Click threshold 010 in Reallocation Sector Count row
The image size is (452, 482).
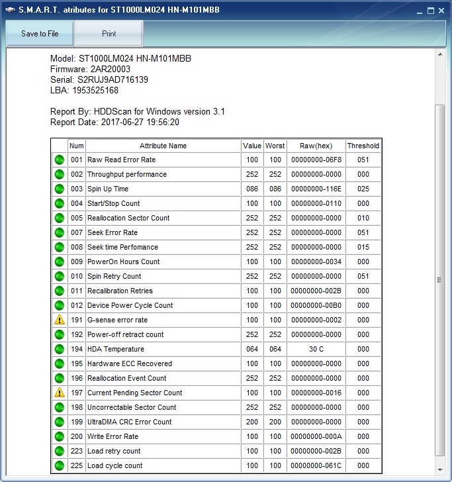point(363,218)
